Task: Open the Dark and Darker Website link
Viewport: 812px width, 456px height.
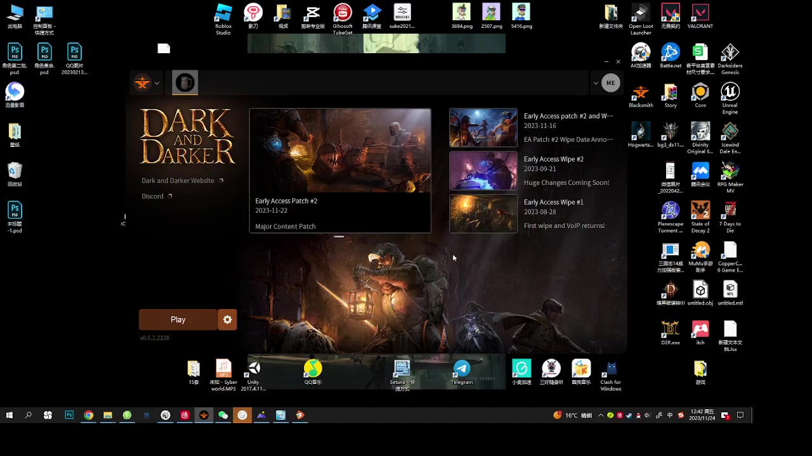Action: coord(178,180)
